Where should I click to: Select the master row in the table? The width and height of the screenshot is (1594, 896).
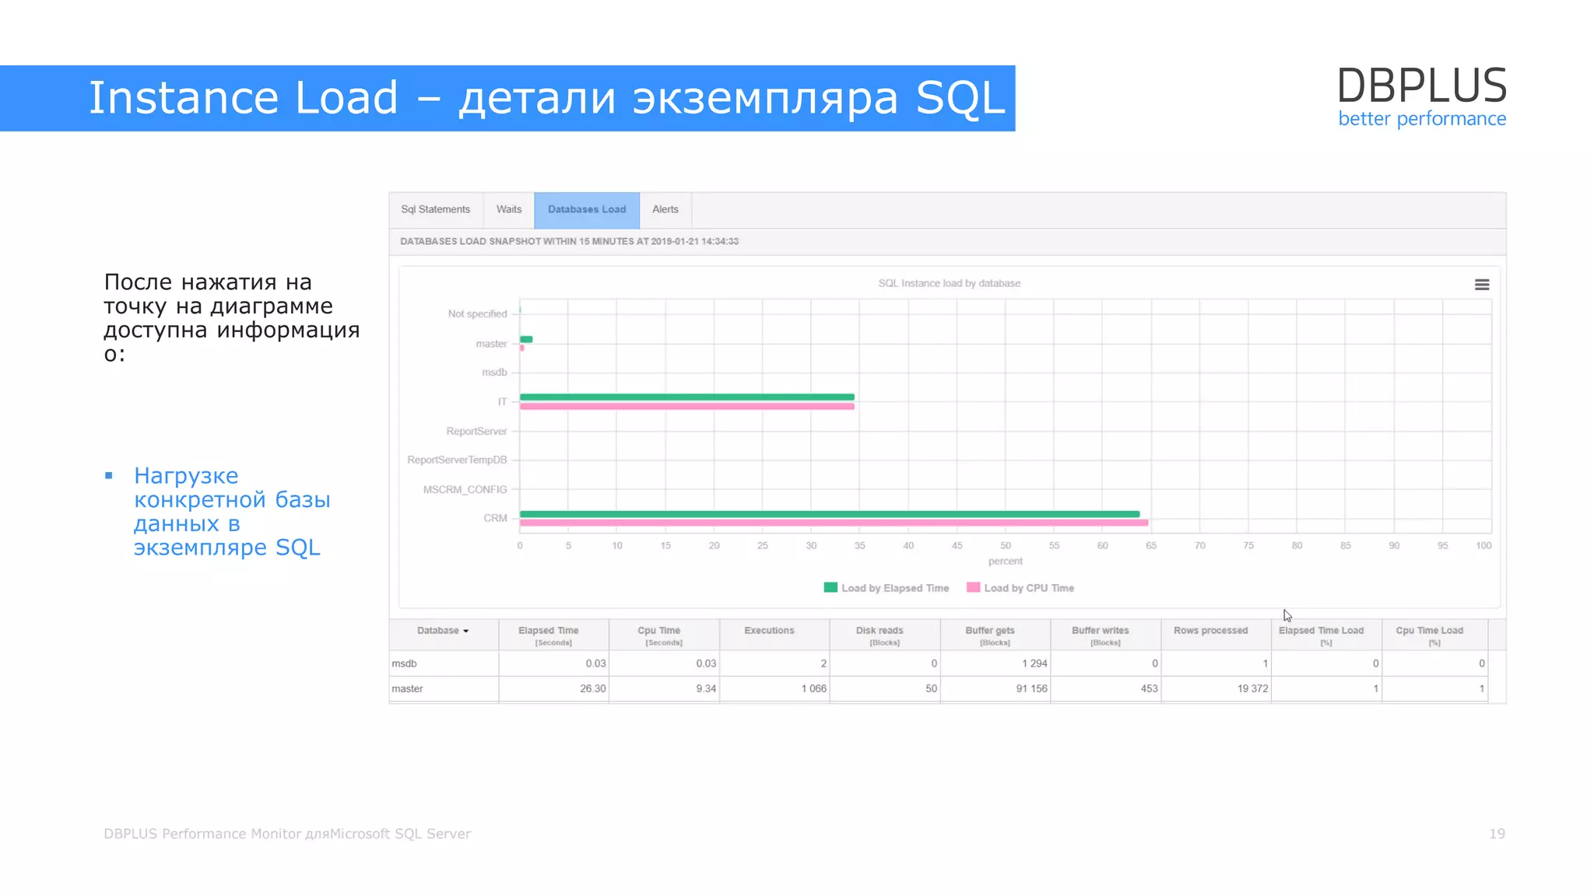pyautogui.click(x=939, y=688)
